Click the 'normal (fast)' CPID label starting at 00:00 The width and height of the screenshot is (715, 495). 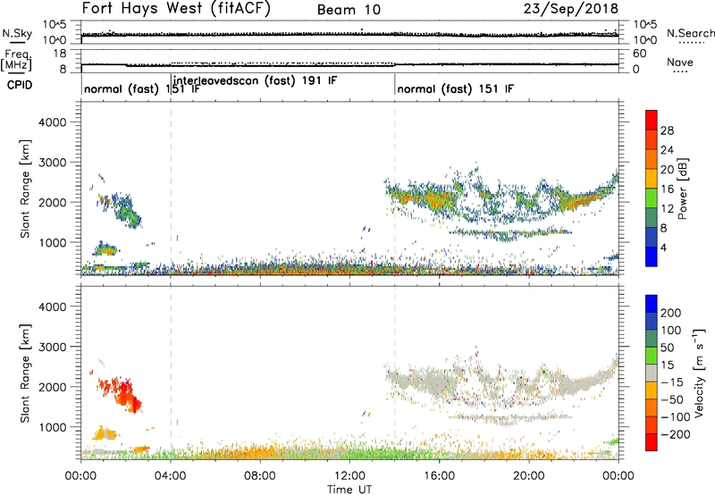coord(121,88)
